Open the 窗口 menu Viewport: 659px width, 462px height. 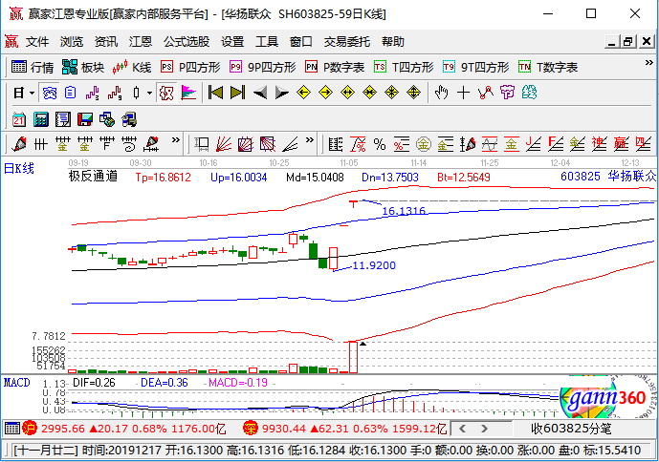pyautogui.click(x=301, y=42)
